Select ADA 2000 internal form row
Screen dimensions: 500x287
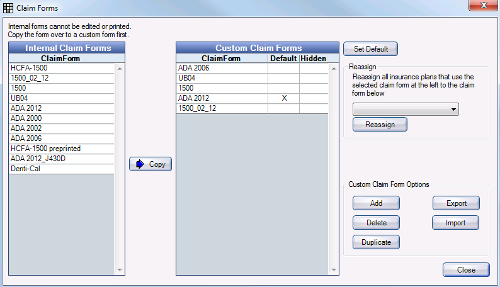62,118
